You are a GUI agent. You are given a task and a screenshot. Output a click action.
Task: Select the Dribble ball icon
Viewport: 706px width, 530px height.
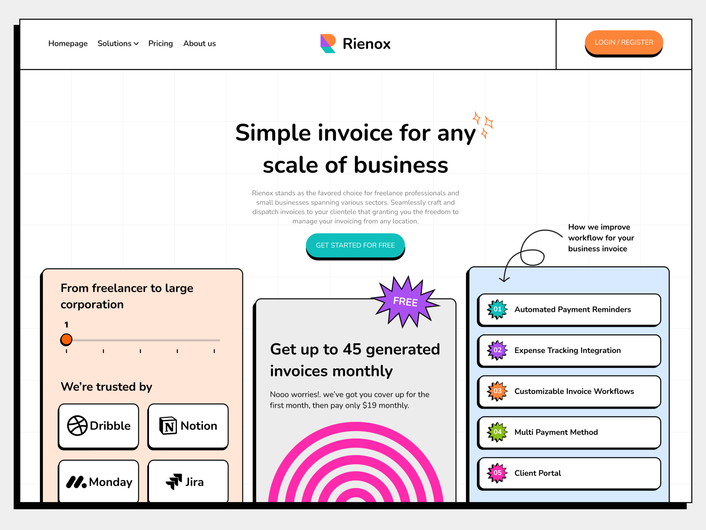[78, 426]
